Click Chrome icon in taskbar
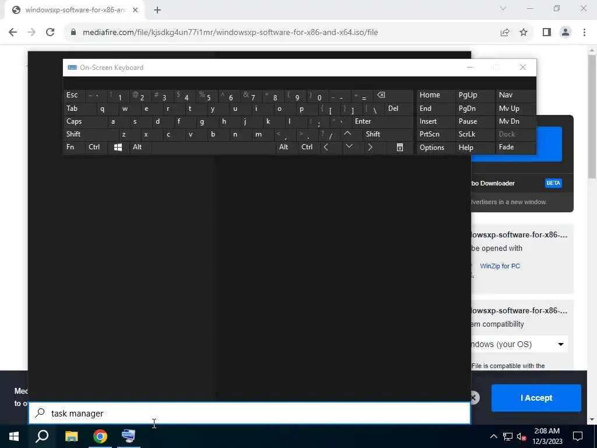This screenshot has width=597, height=448. click(x=100, y=436)
